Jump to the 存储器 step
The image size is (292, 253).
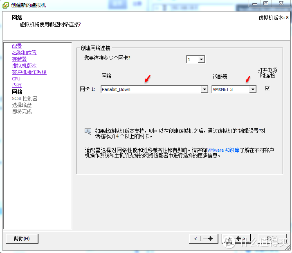(x=20, y=59)
